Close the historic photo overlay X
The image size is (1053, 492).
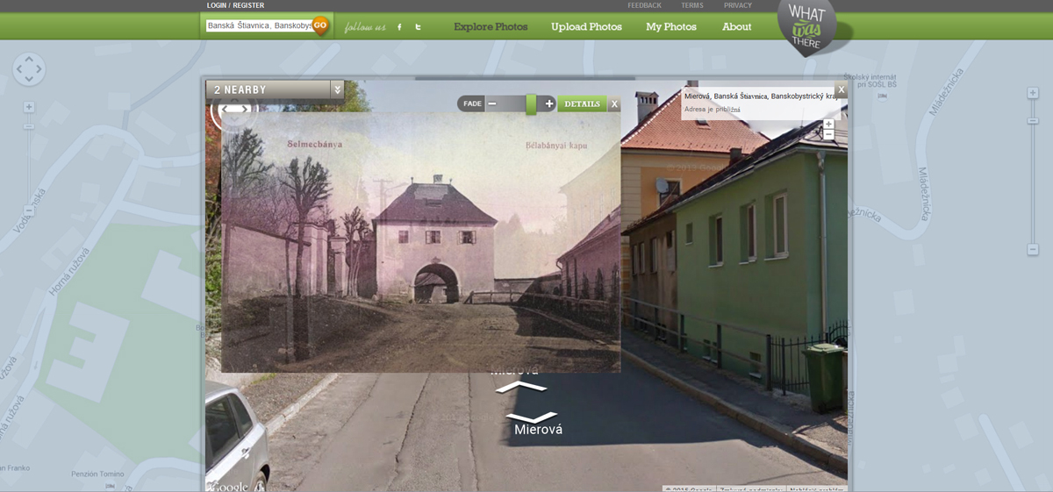[x=614, y=103]
